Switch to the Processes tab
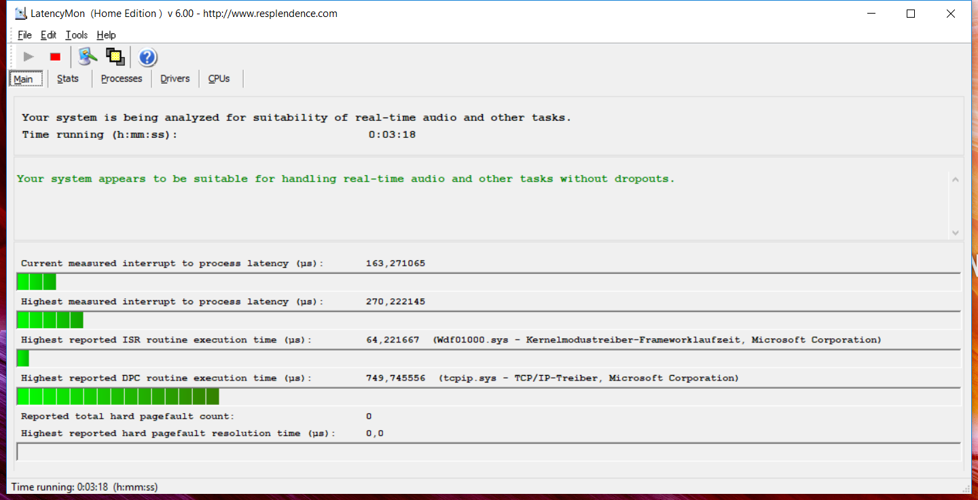 [x=122, y=79]
